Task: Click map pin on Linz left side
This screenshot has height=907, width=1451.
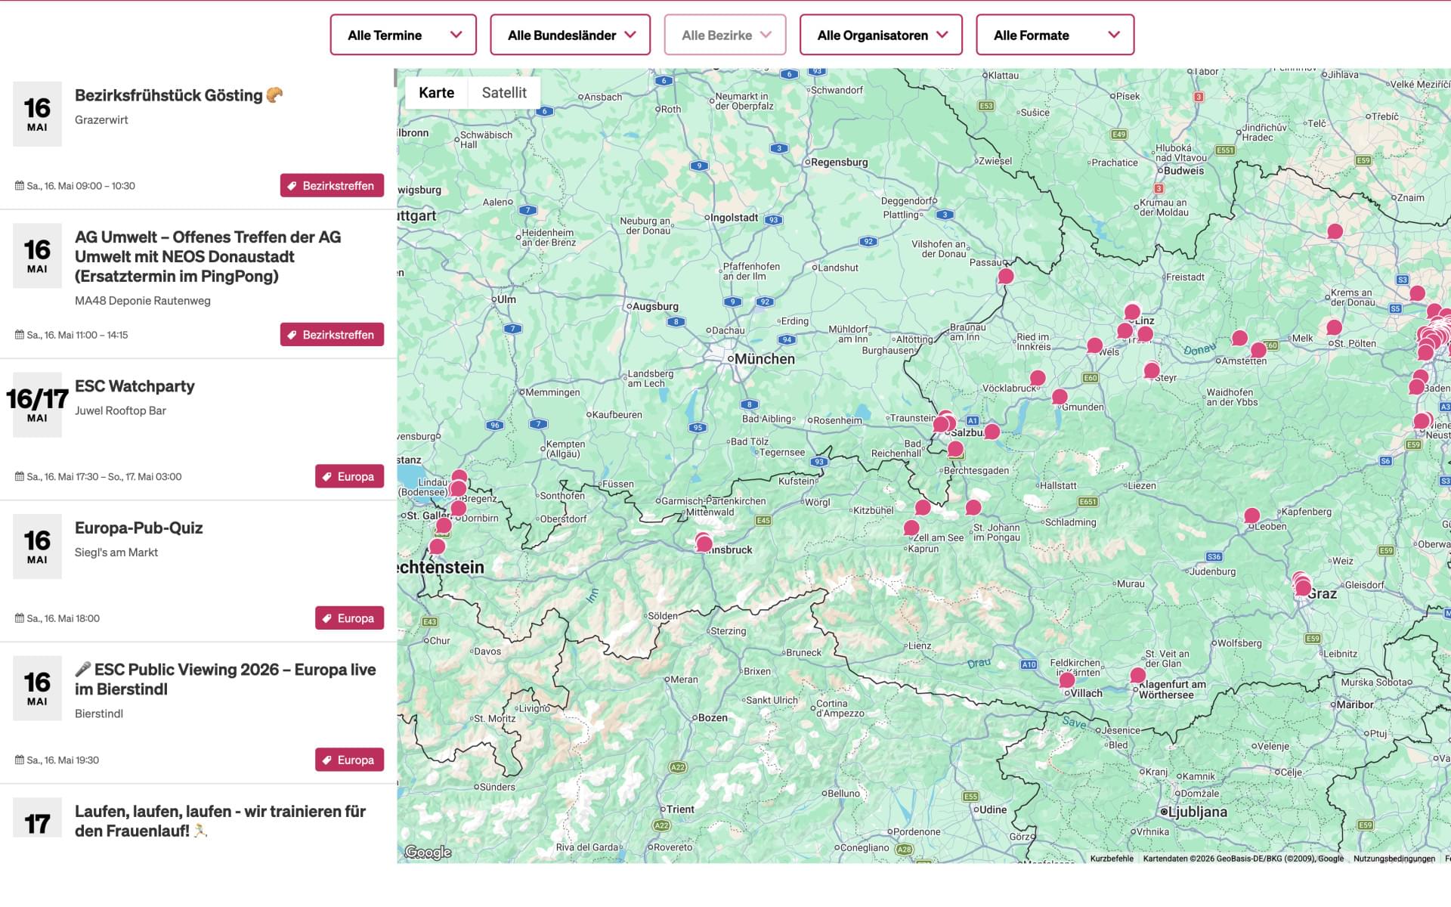Action: coord(1125,330)
